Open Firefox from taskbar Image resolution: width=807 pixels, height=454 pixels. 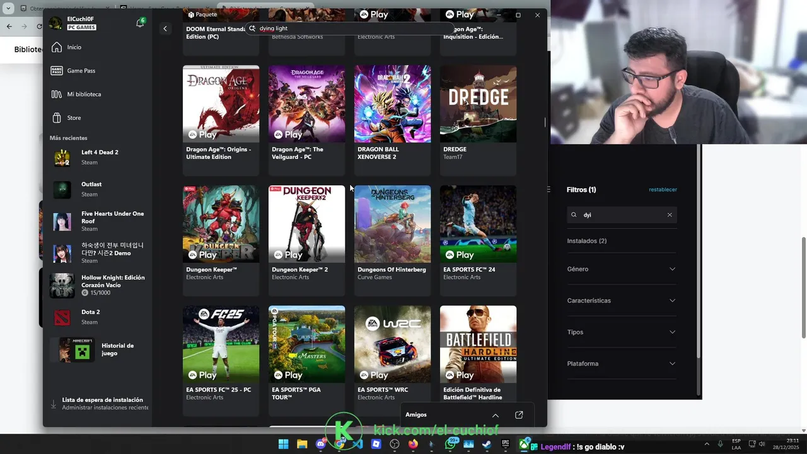point(413,444)
